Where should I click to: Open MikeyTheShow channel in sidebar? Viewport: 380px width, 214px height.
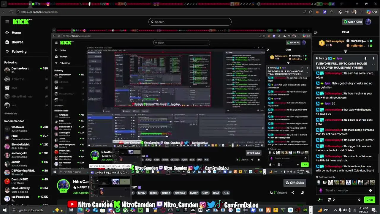tap(26, 97)
